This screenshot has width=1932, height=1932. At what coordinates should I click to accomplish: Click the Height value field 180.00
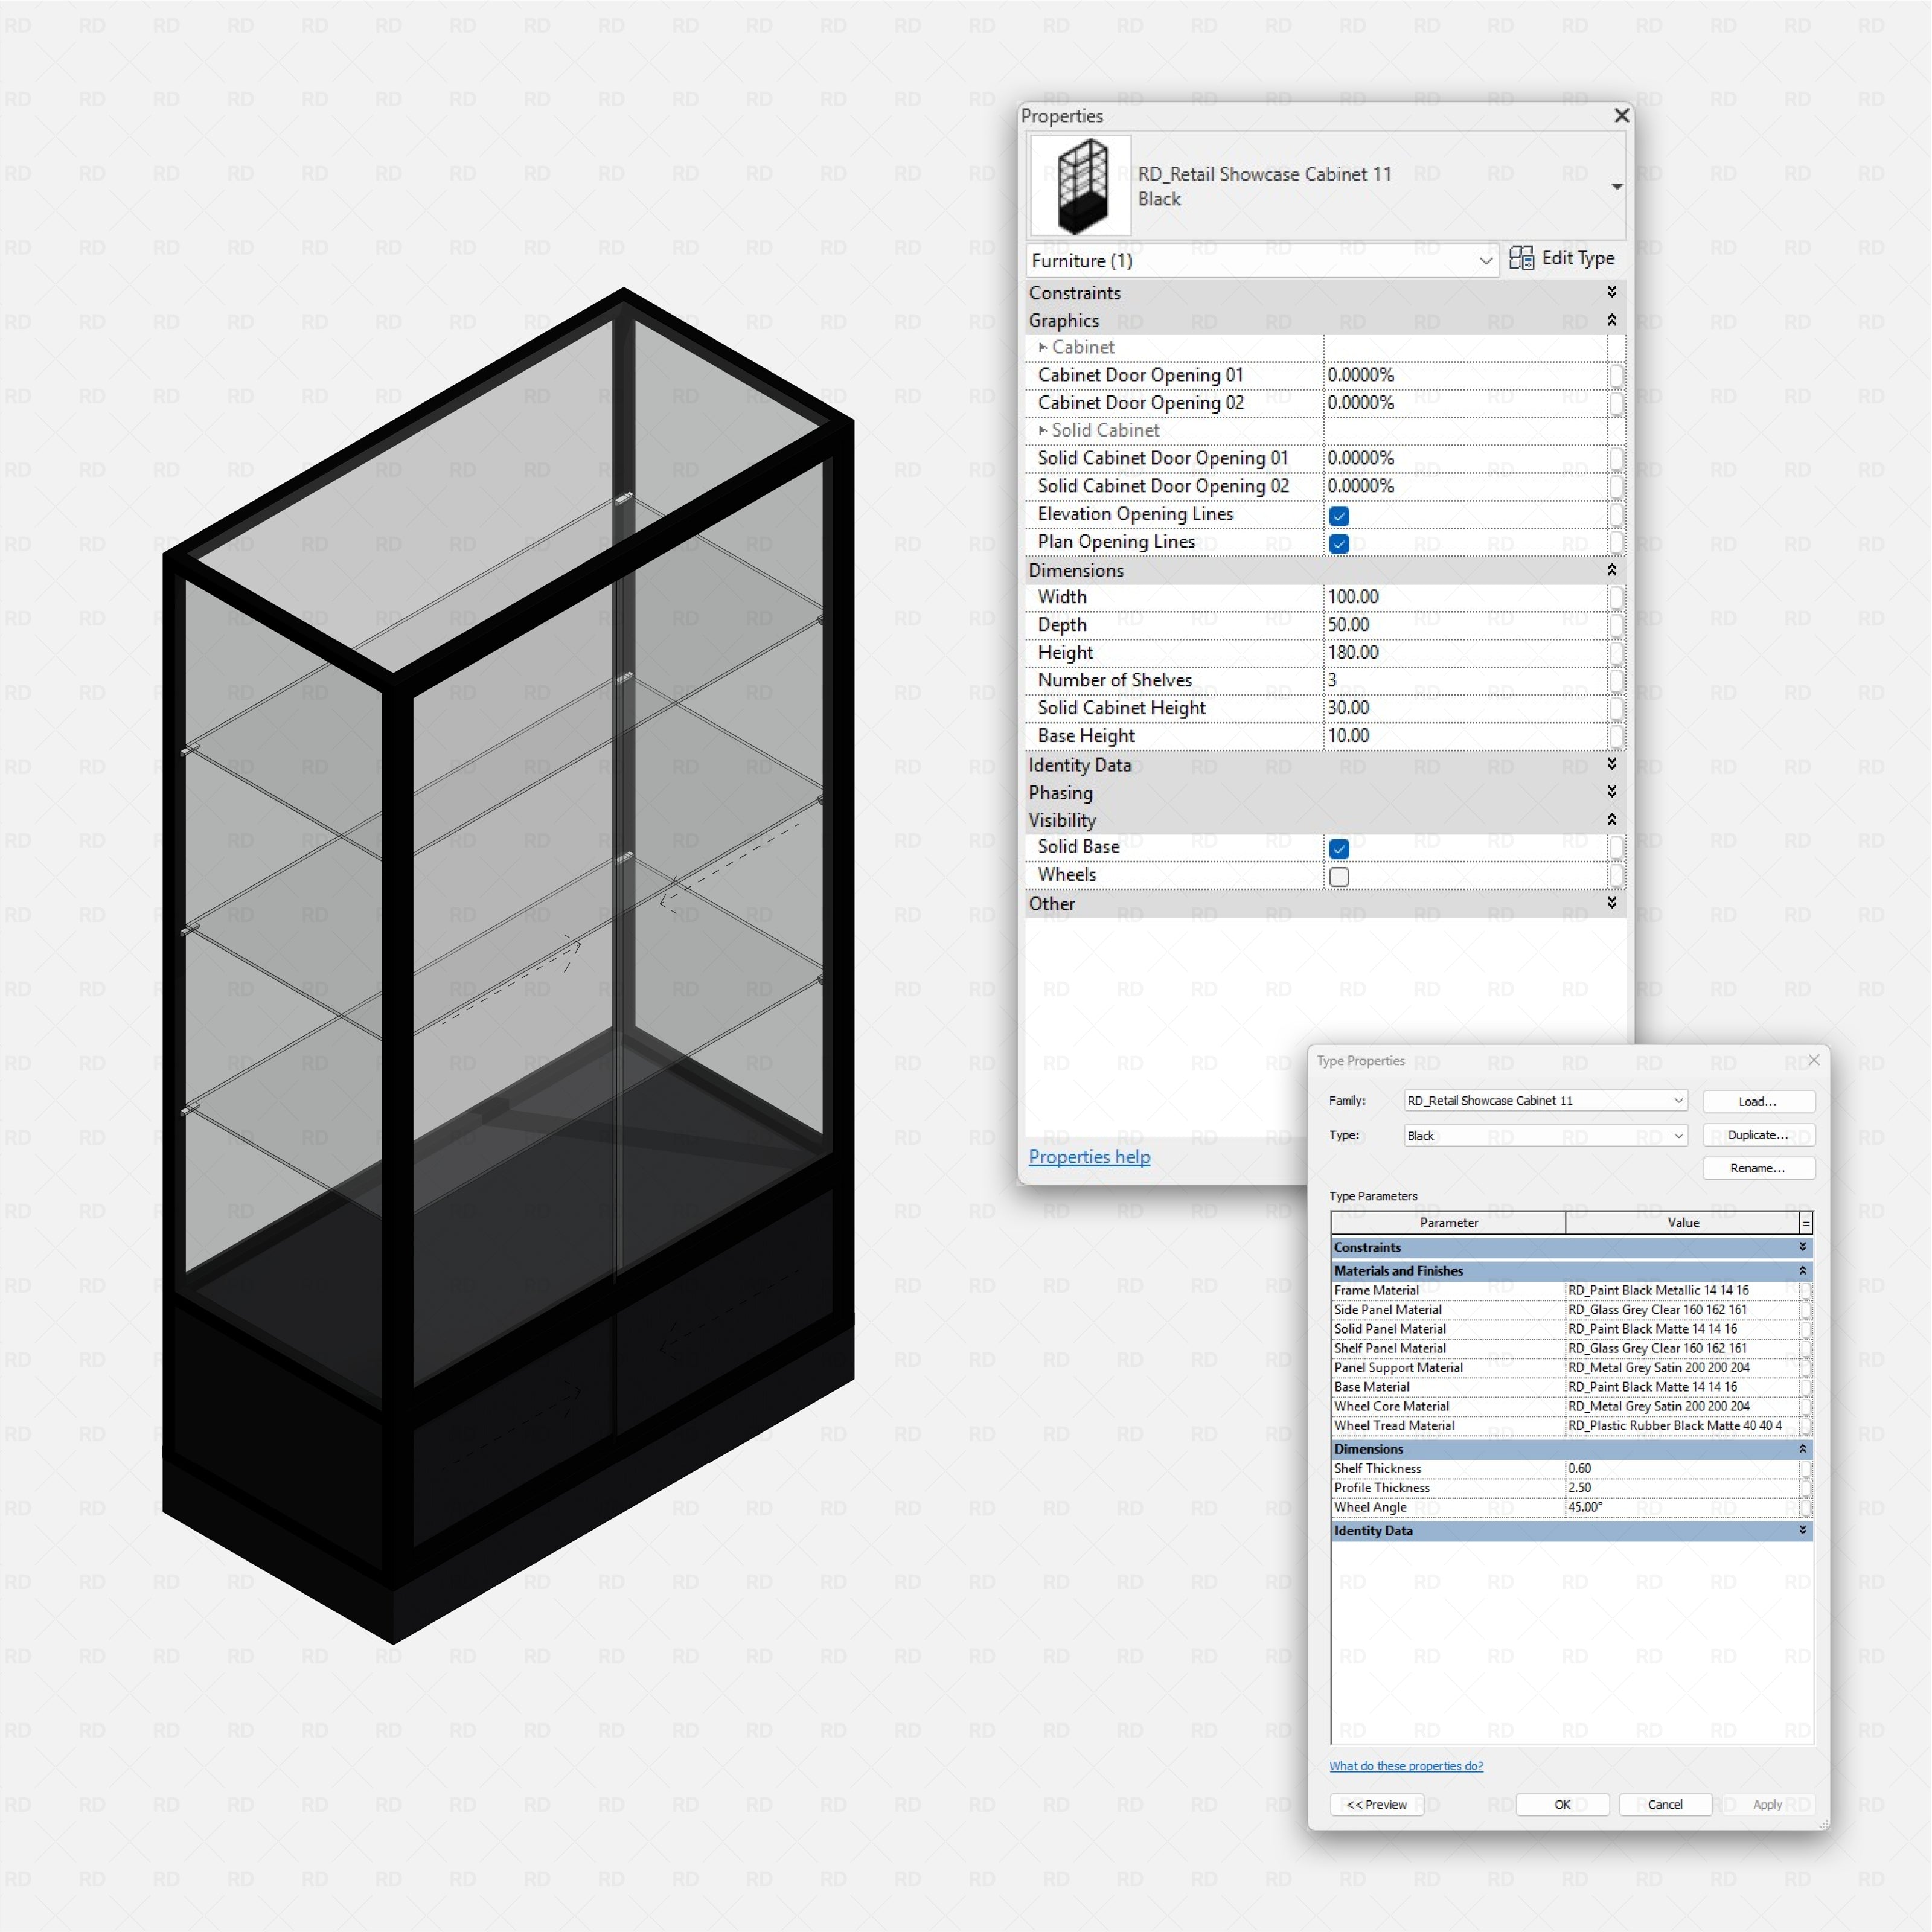click(1465, 652)
